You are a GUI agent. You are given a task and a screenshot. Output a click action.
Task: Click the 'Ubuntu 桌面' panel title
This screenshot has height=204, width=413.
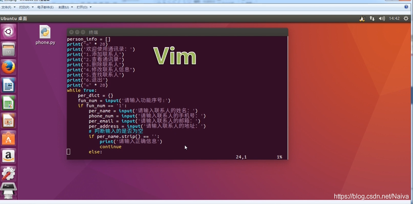(14, 19)
